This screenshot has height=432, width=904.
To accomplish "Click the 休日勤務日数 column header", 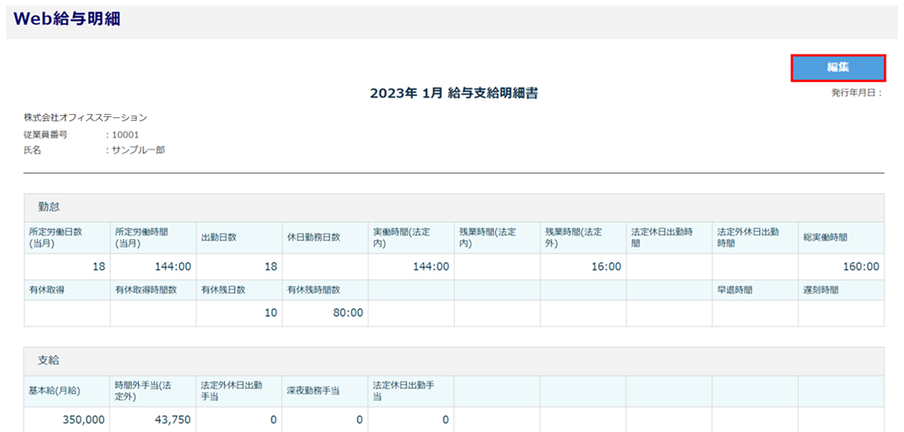I will (x=325, y=238).
